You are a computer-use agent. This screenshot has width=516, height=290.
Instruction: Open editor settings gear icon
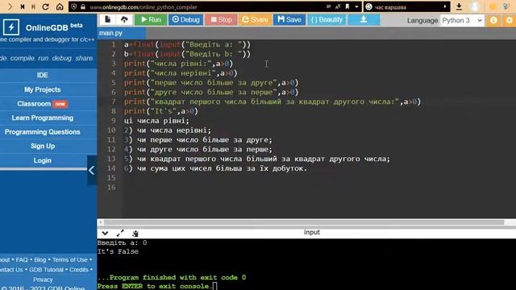coord(510,20)
